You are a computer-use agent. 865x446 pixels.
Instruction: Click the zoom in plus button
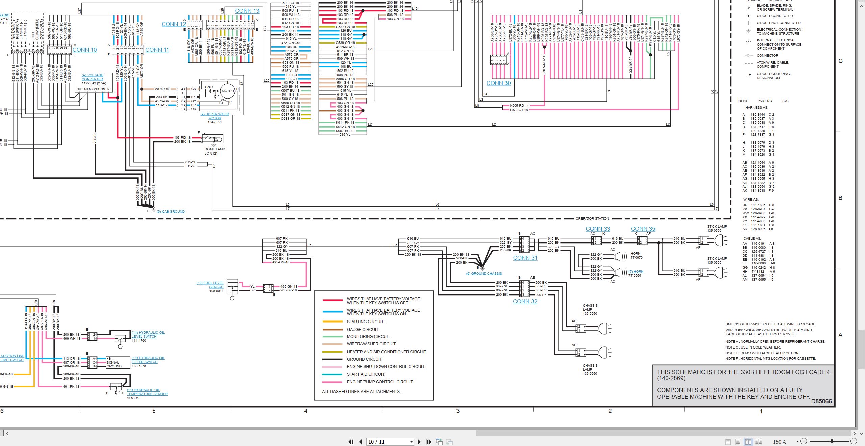[x=854, y=441]
